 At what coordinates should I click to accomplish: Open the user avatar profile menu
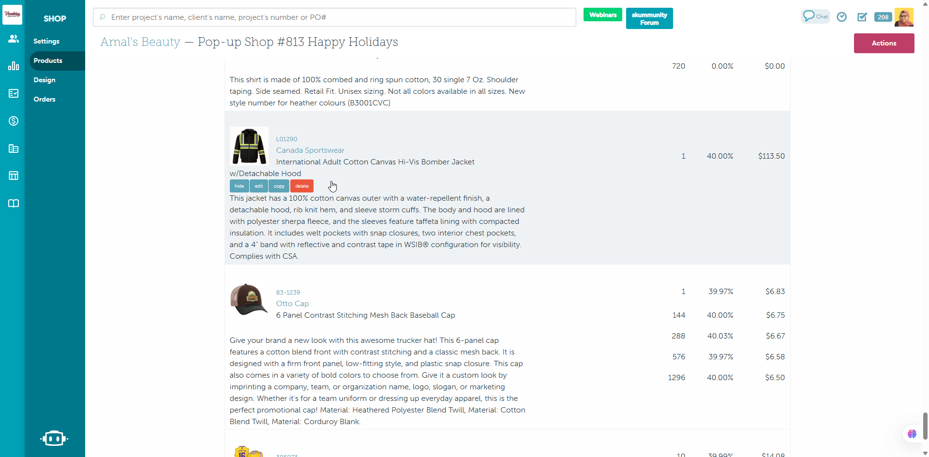[903, 17]
